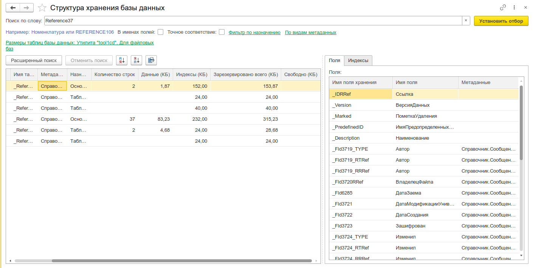Select the Поля tab
This screenshot has width=533, height=268.
coord(335,60)
